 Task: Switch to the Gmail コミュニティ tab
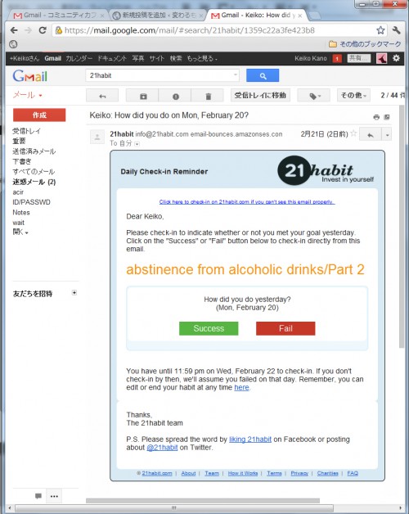tap(57, 16)
